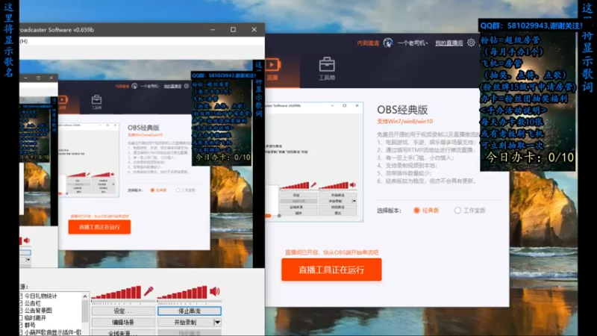Toggle the 公告栏 source checkbox
Viewport: 597px width, 336px height.
[21, 303]
